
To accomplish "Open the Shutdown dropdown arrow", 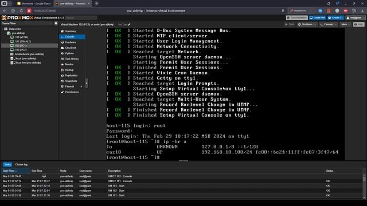I will click(x=315, y=24).
